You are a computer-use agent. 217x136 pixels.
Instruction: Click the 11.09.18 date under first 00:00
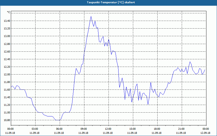click(x=10, y=133)
